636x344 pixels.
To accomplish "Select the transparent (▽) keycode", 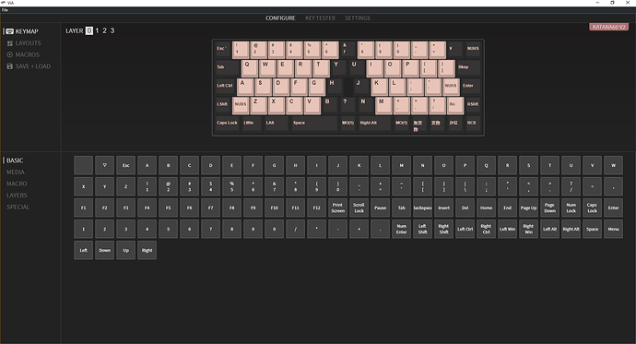I will (x=105, y=165).
